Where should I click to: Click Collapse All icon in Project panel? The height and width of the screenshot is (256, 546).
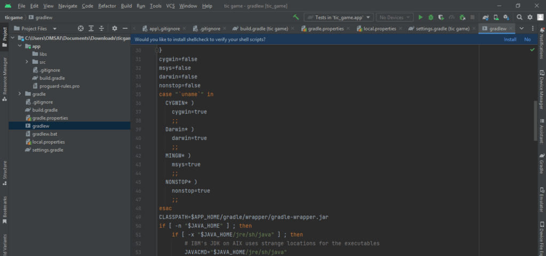tap(101, 28)
